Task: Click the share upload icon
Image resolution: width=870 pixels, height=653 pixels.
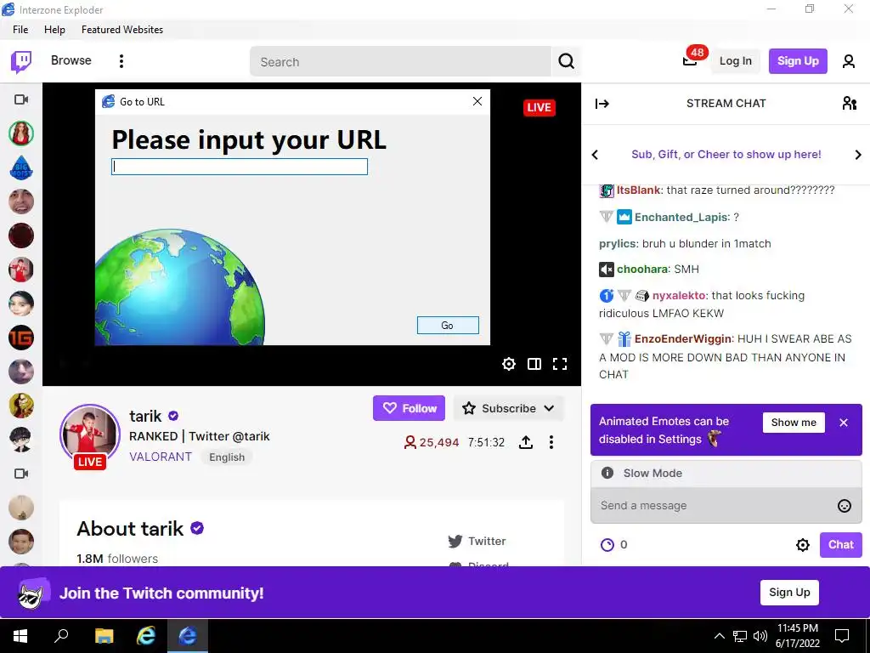Action: (525, 442)
